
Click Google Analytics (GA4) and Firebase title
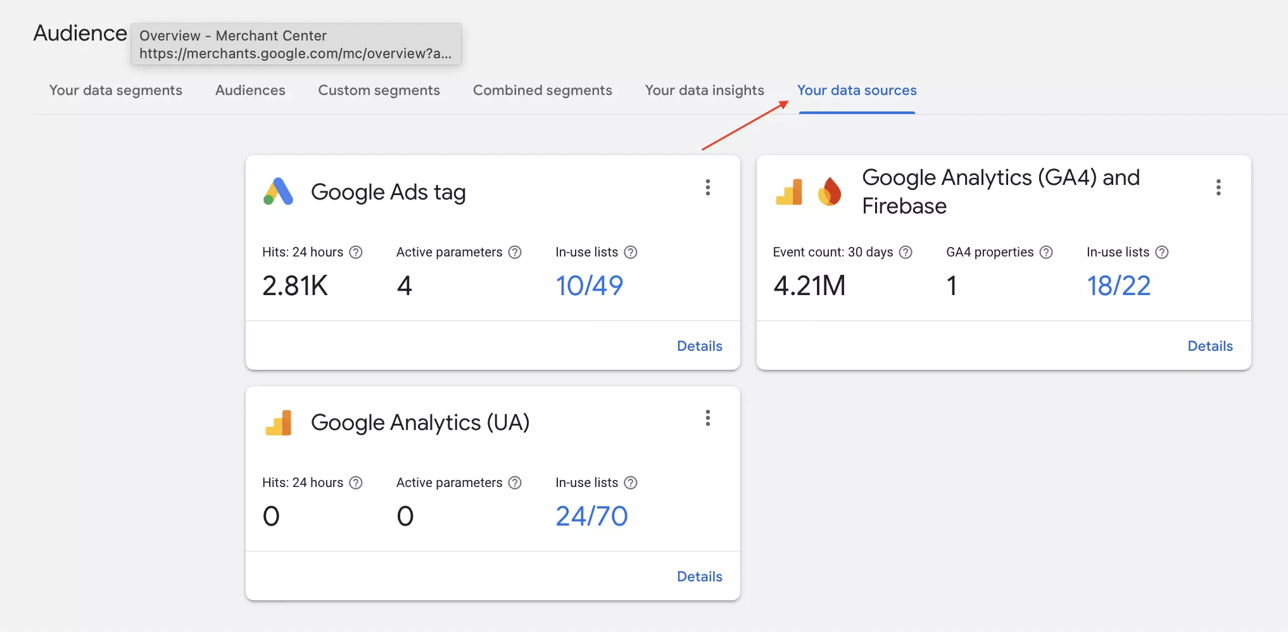click(x=1001, y=191)
